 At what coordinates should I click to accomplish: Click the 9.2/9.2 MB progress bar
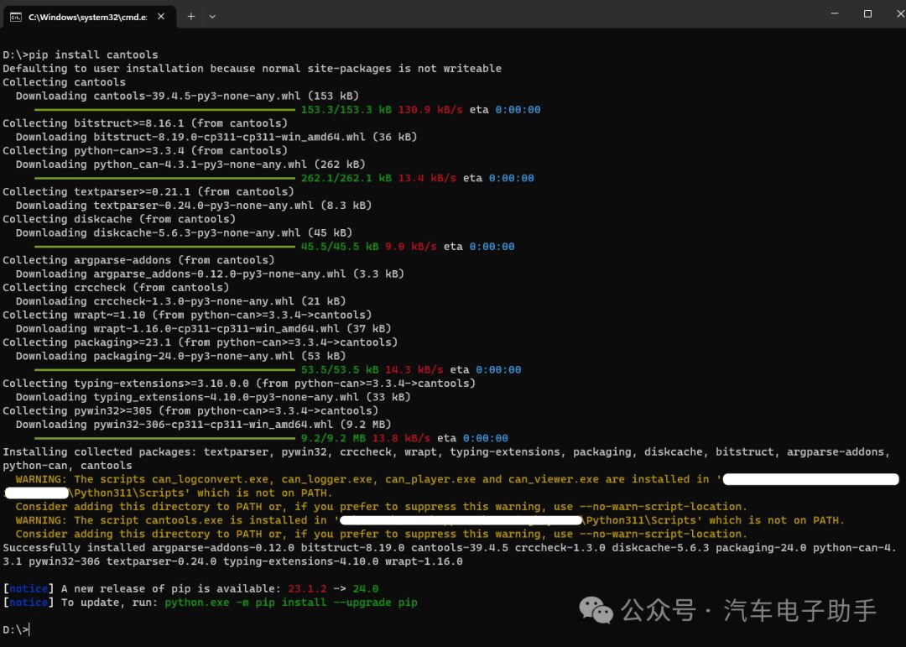coord(164,438)
